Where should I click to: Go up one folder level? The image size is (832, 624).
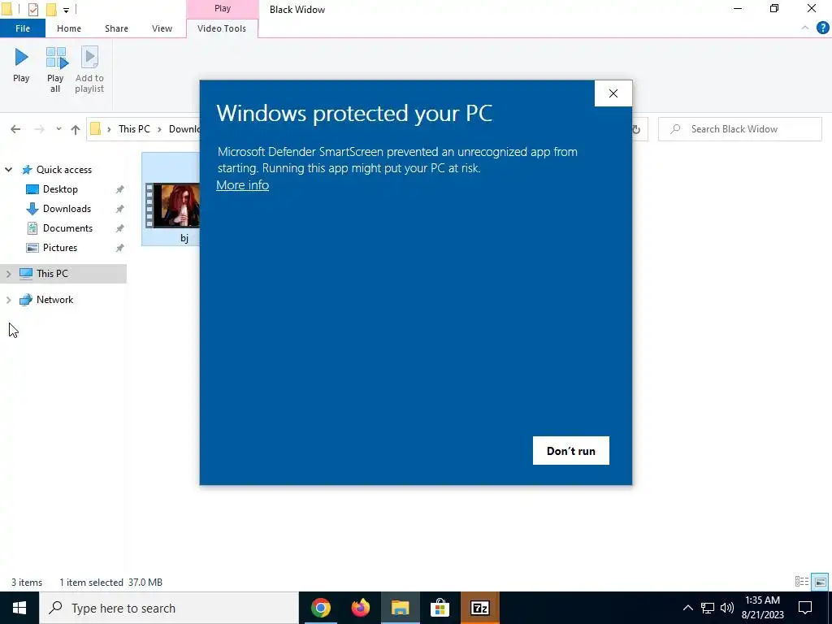76,129
